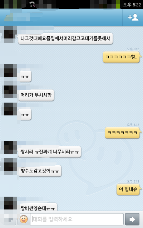Tap the mustache notification icon in status bar
This screenshot has height=228, width=143.
(x=33, y=4)
